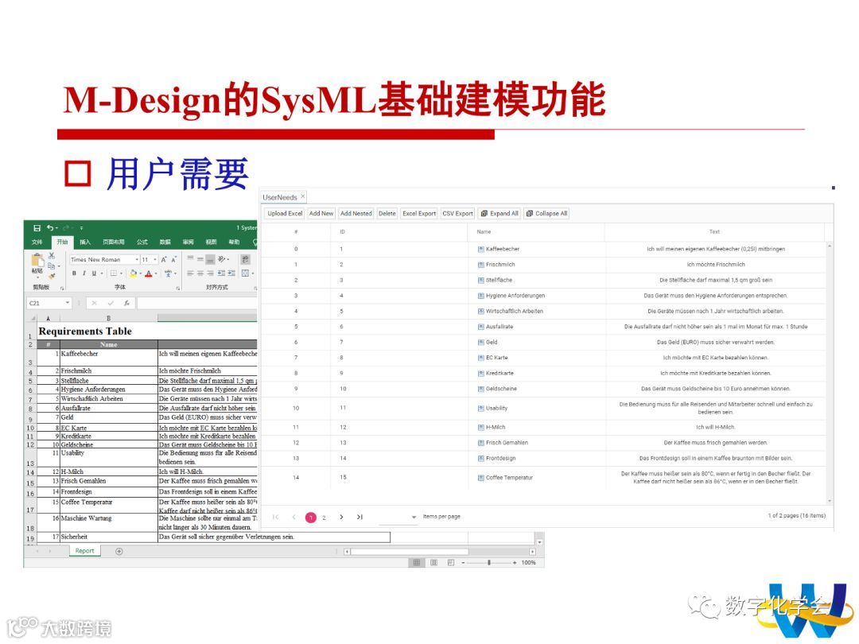This screenshot has width=859, height=644.
Task: Open the underline style dropdown arrow
Action: 101,274
